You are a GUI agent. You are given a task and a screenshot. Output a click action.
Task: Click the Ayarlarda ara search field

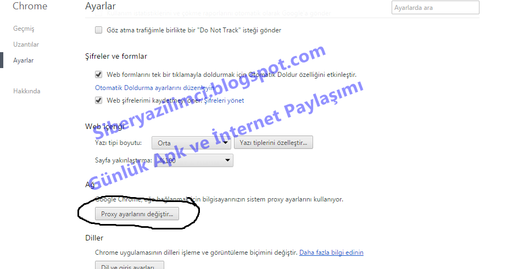click(435, 8)
